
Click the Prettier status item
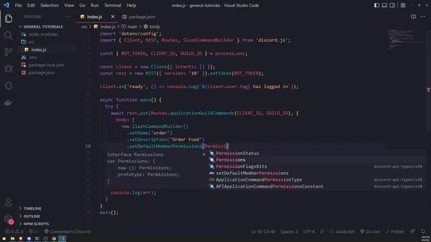pos(395,231)
